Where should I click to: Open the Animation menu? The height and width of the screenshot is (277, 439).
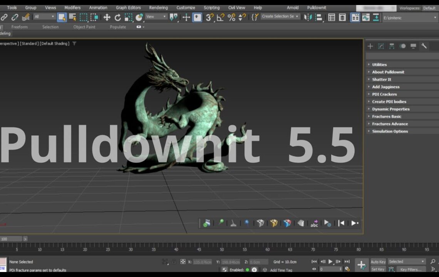click(x=98, y=7)
